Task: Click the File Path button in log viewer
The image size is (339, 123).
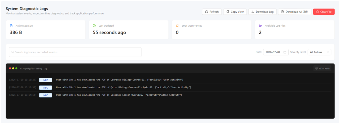Action: pos(322,68)
